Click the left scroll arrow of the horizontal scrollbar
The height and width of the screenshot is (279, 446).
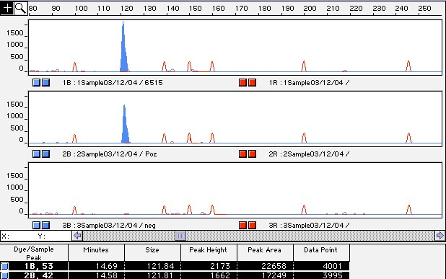coord(77,236)
